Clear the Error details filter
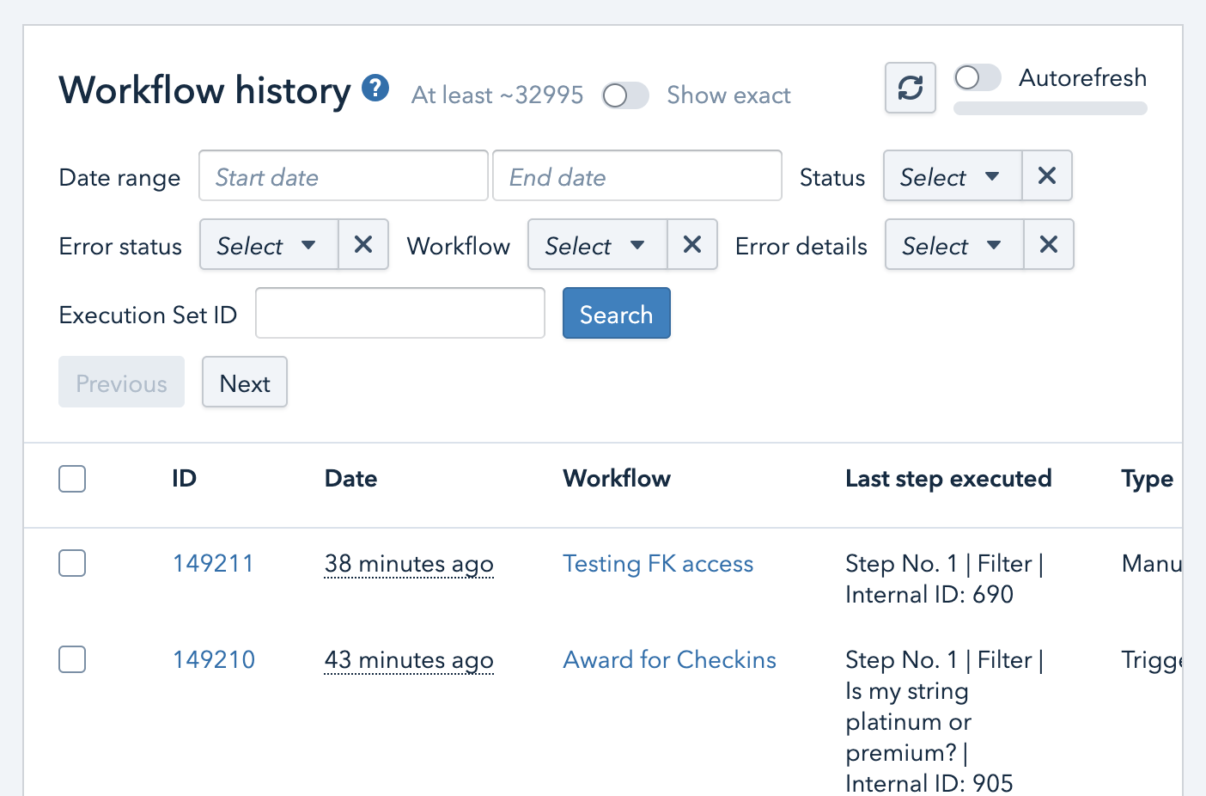 click(x=1048, y=245)
